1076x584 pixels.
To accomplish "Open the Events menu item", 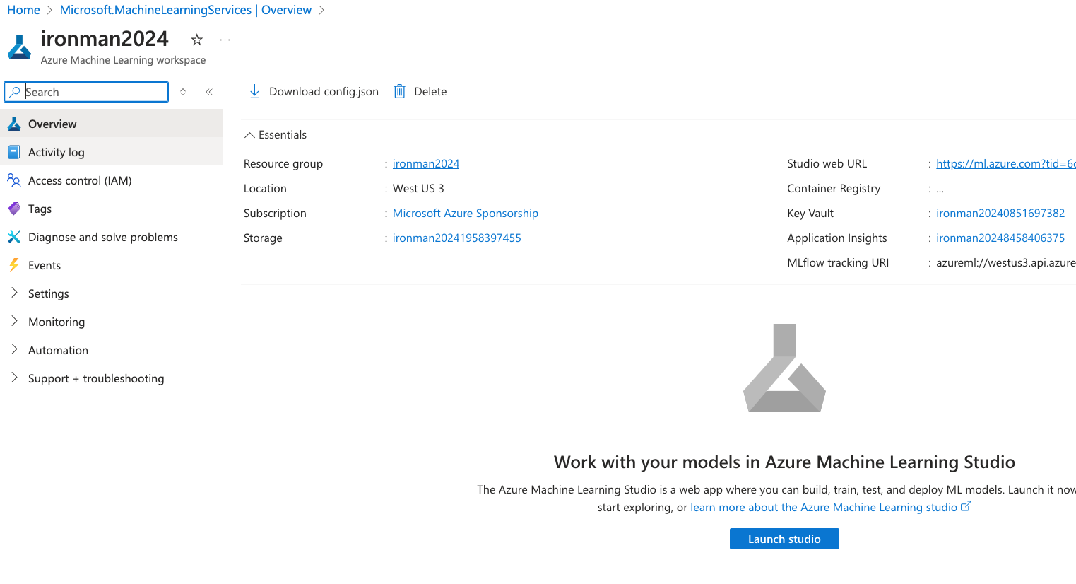I will coord(112,265).
